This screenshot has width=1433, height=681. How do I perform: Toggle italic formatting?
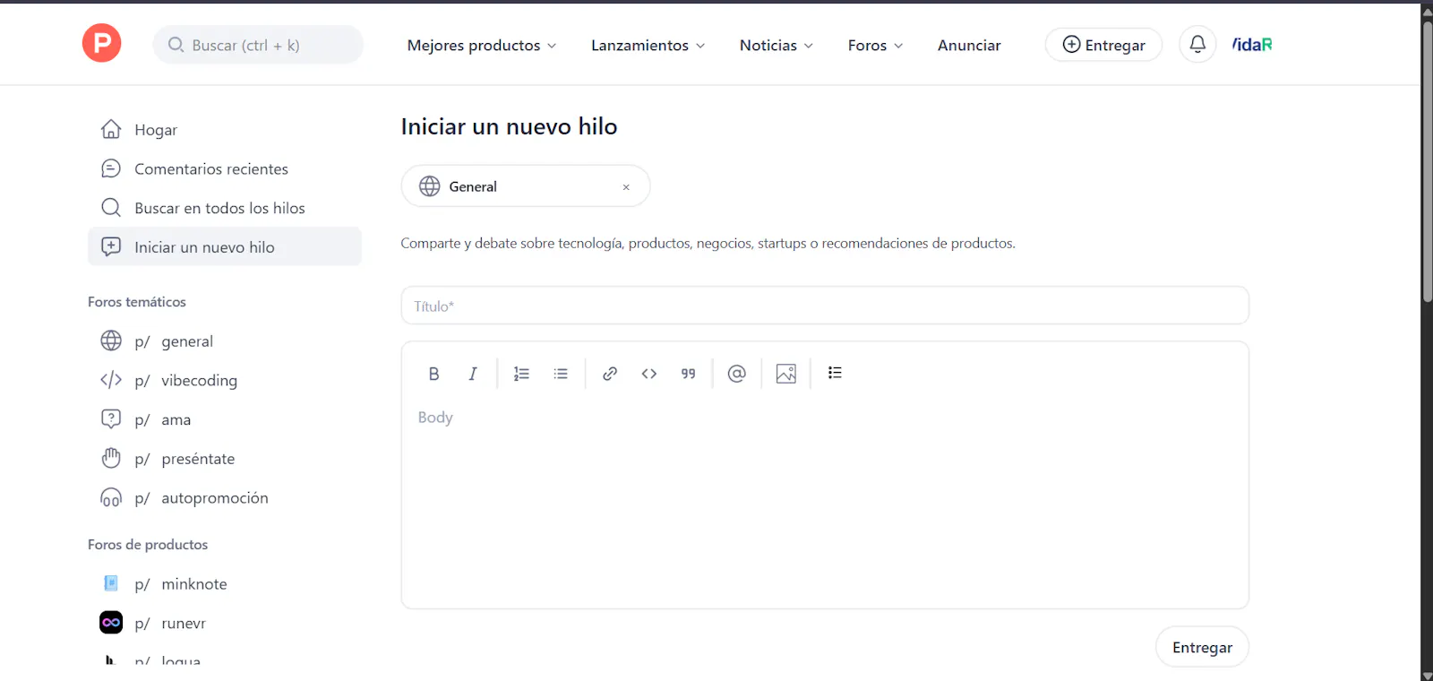(473, 374)
